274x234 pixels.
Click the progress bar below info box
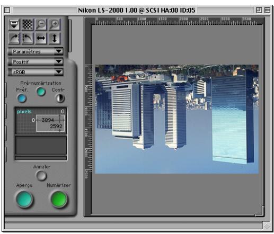(41, 158)
